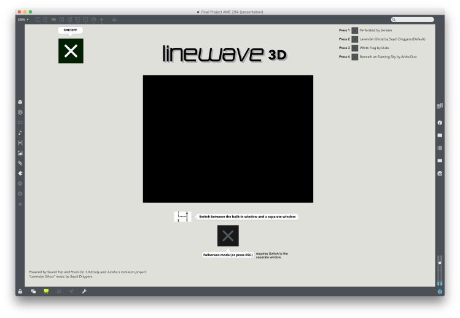Add a number box from the toolbar
The height and width of the screenshot is (318, 460).
click(x=77, y=20)
